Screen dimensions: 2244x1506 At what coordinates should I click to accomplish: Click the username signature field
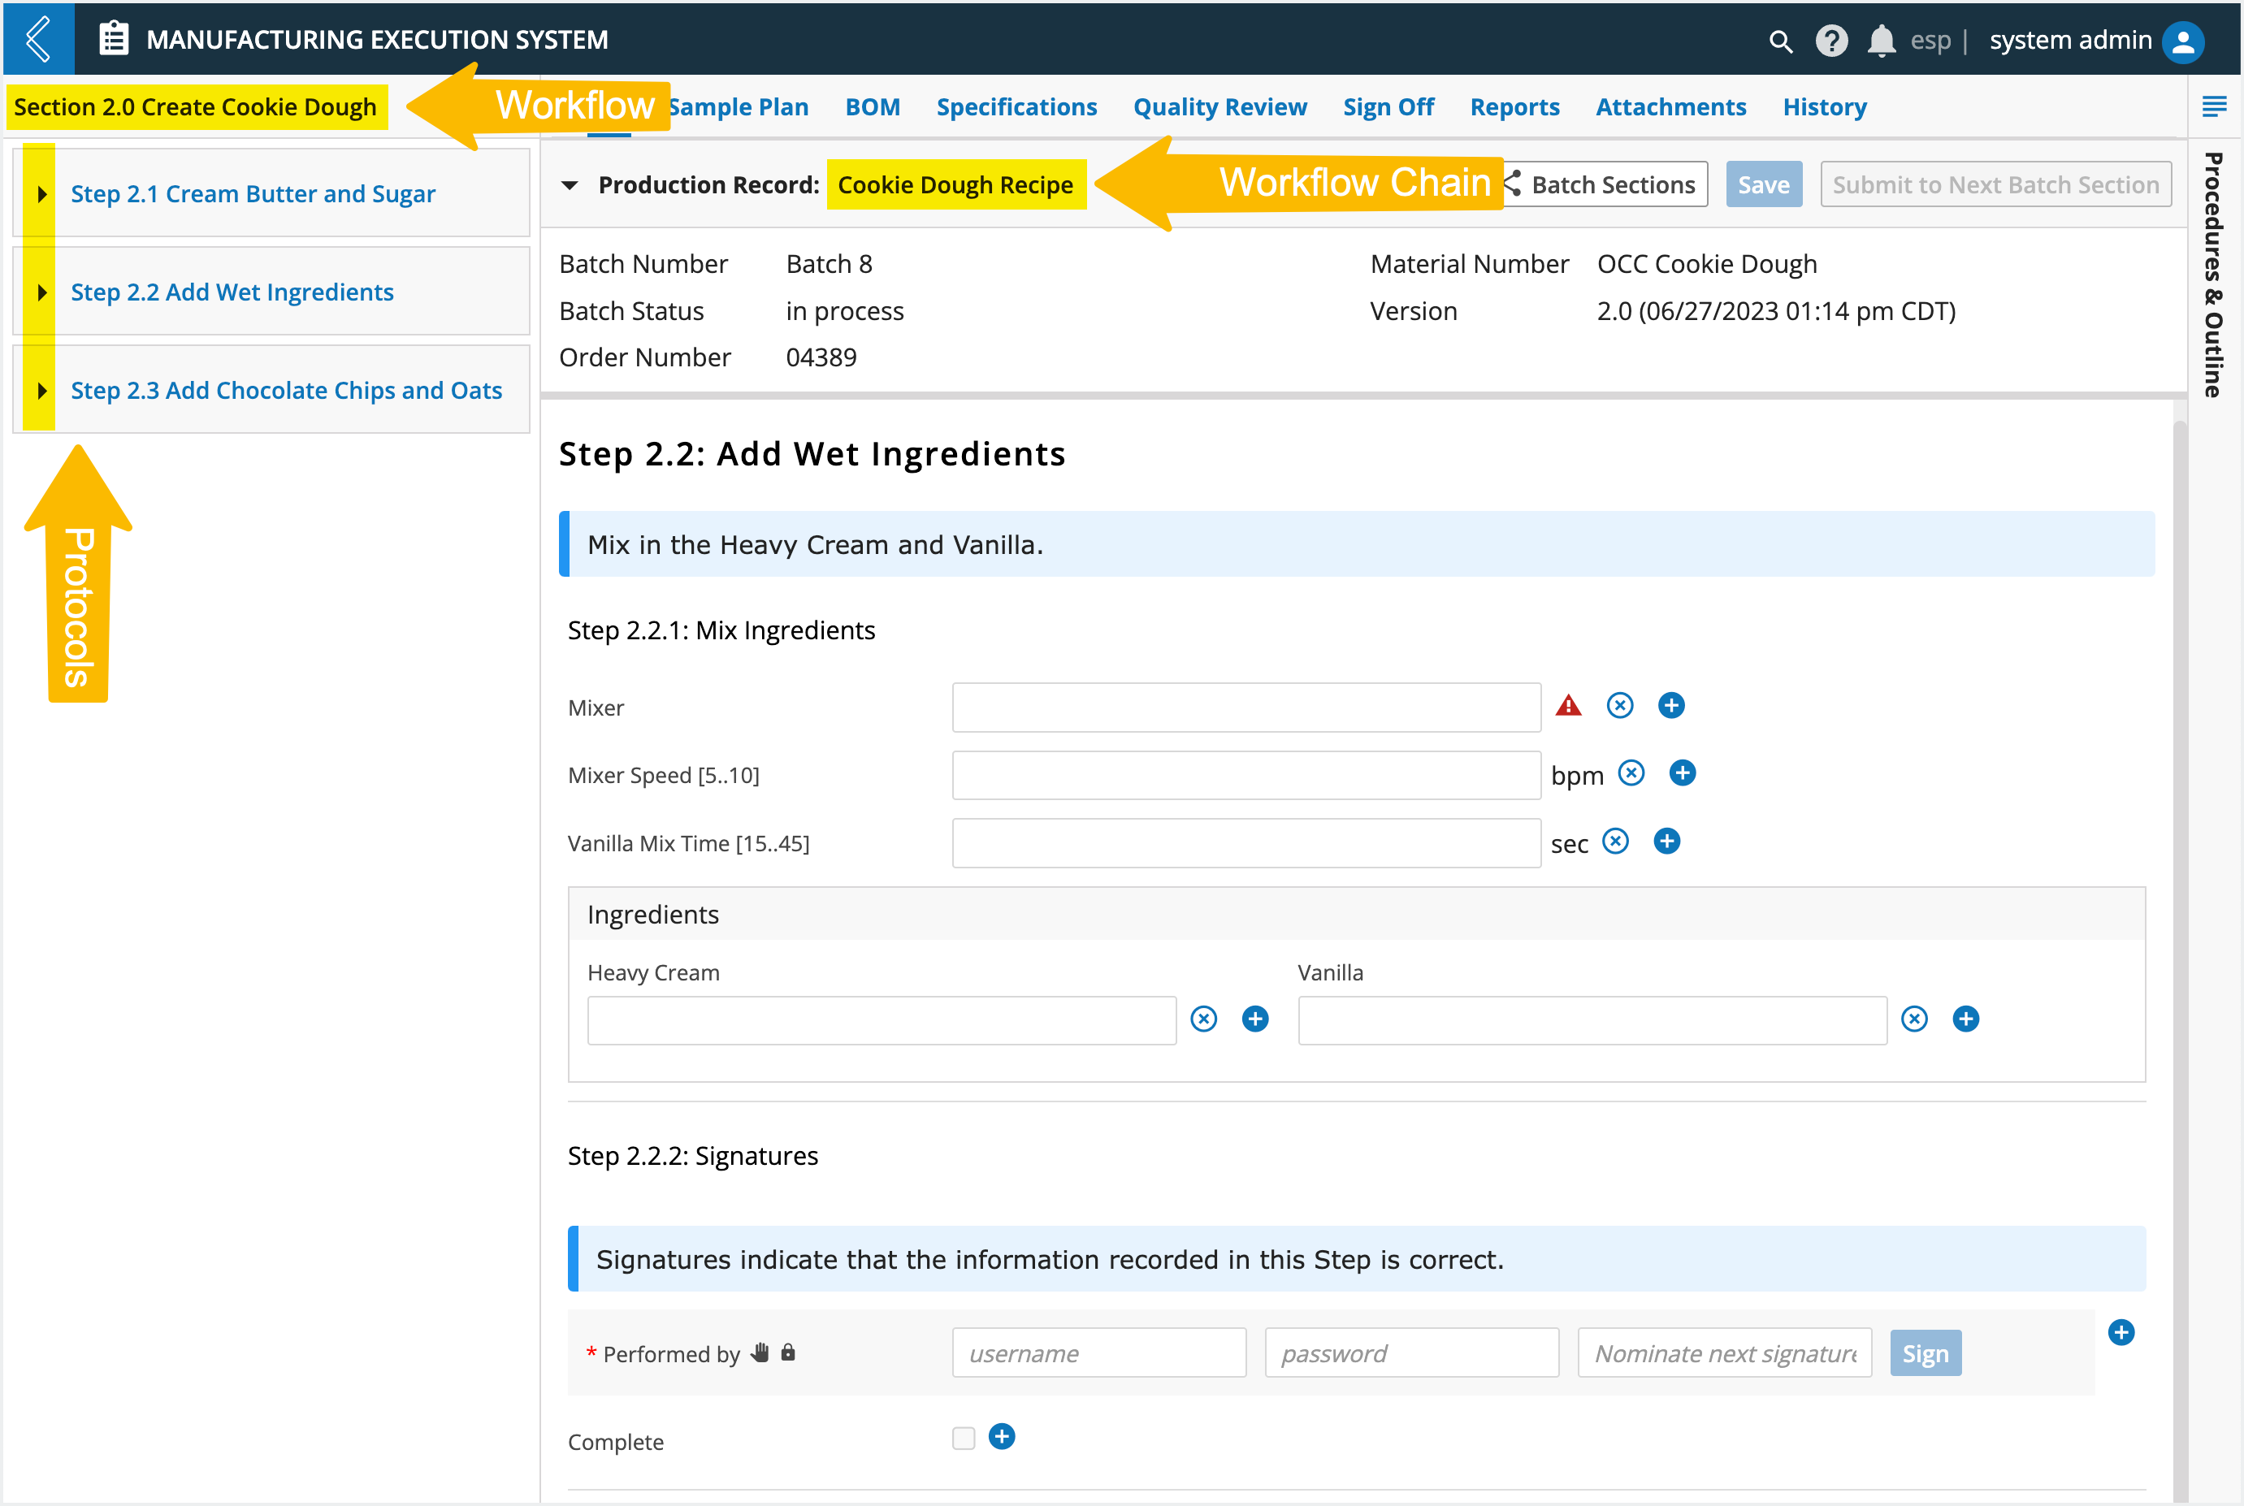pos(1099,1353)
